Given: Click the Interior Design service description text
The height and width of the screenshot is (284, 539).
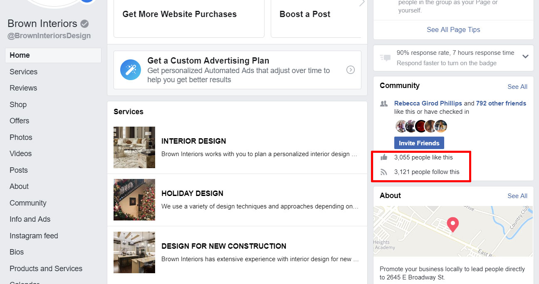Looking at the screenshot, I should [260, 154].
